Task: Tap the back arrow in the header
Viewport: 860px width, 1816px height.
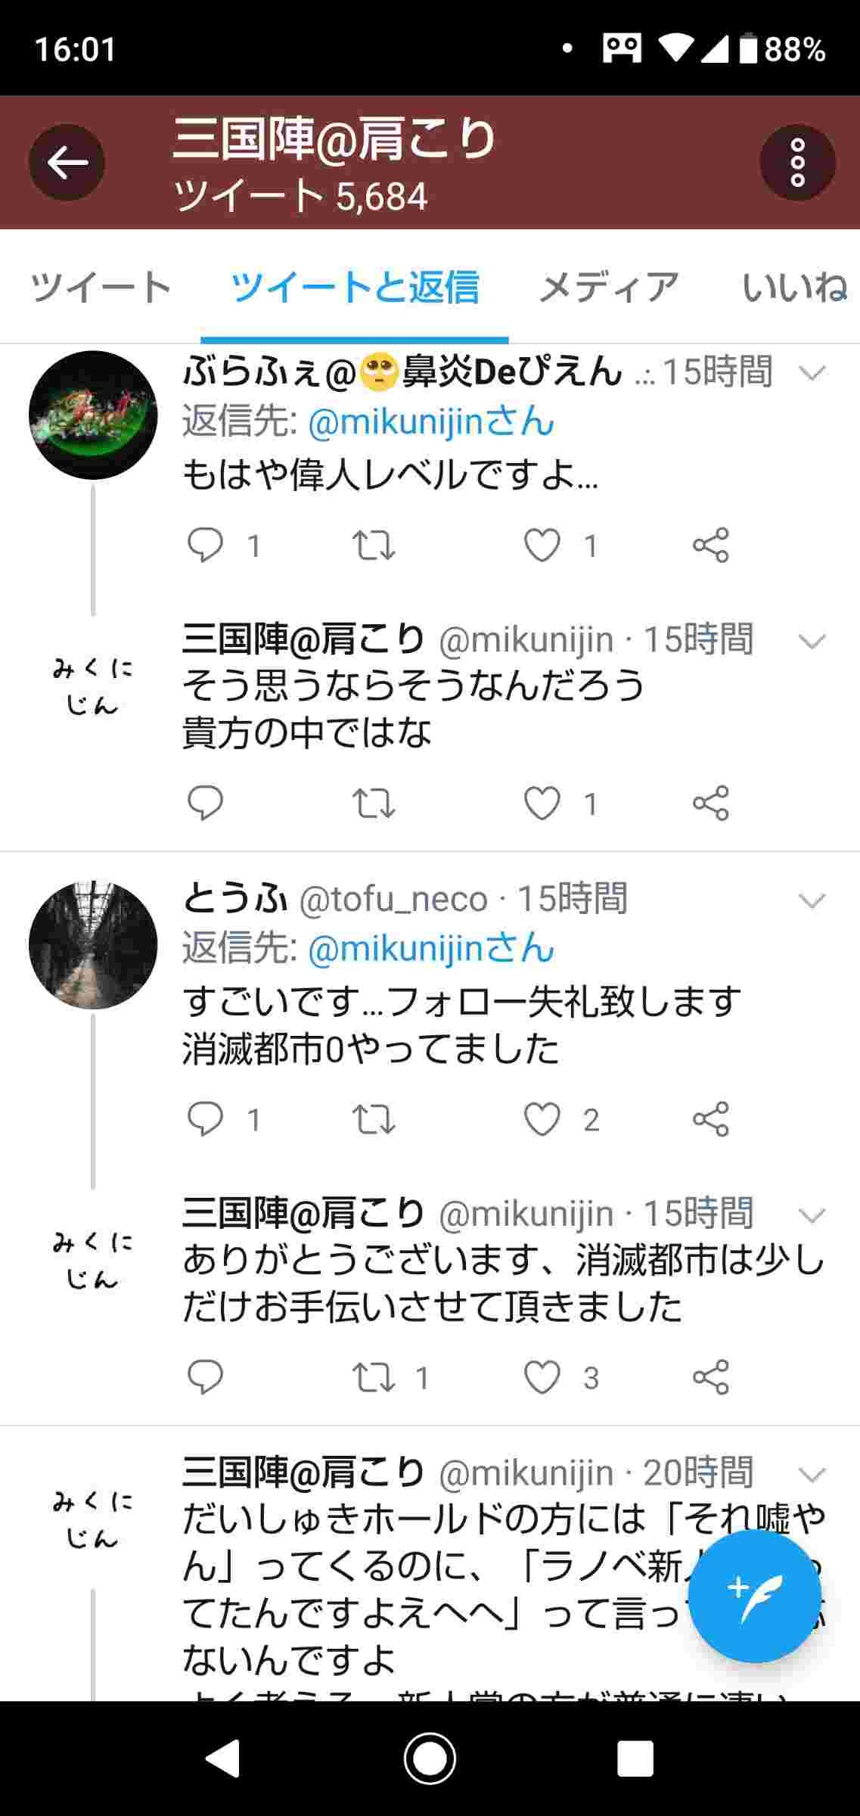Action: click(67, 163)
